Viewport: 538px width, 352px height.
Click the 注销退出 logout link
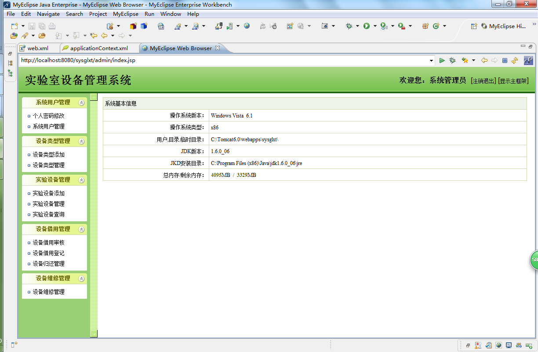coord(483,81)
